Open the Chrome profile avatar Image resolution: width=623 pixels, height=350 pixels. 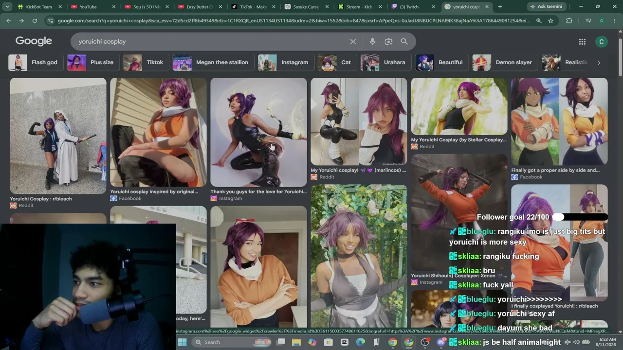coord(602,21)
